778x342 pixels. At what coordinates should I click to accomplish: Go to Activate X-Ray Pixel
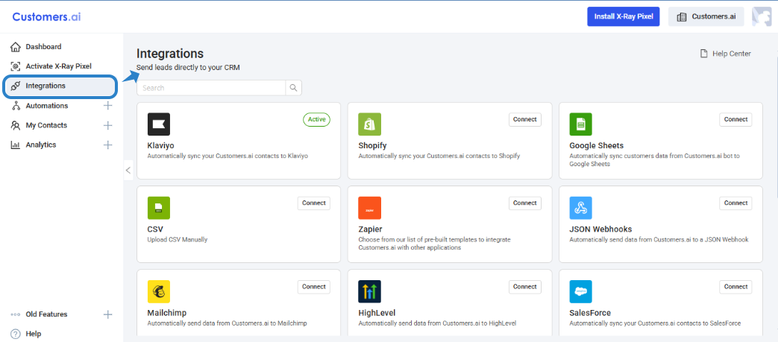58,66
